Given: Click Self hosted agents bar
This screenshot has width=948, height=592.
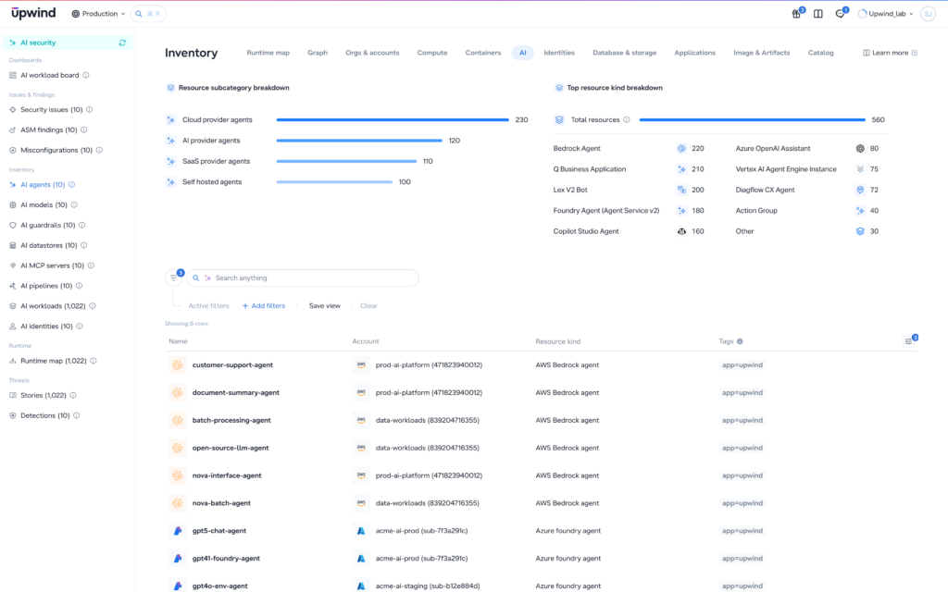Looking at the screenshot, I should click(x=334, y=182).
